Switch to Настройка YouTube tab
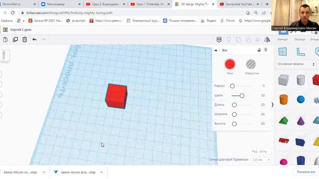The width and height of the screenshot is (319, 179). 239,4
